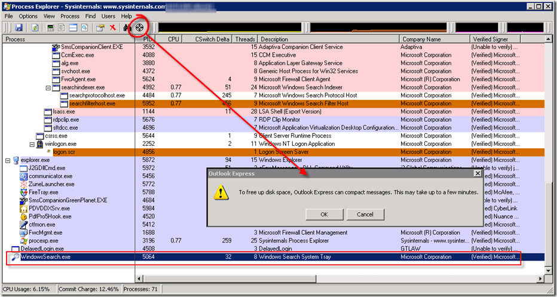Sort by the CPU column header
557x297 pixels.
(173, 39)
